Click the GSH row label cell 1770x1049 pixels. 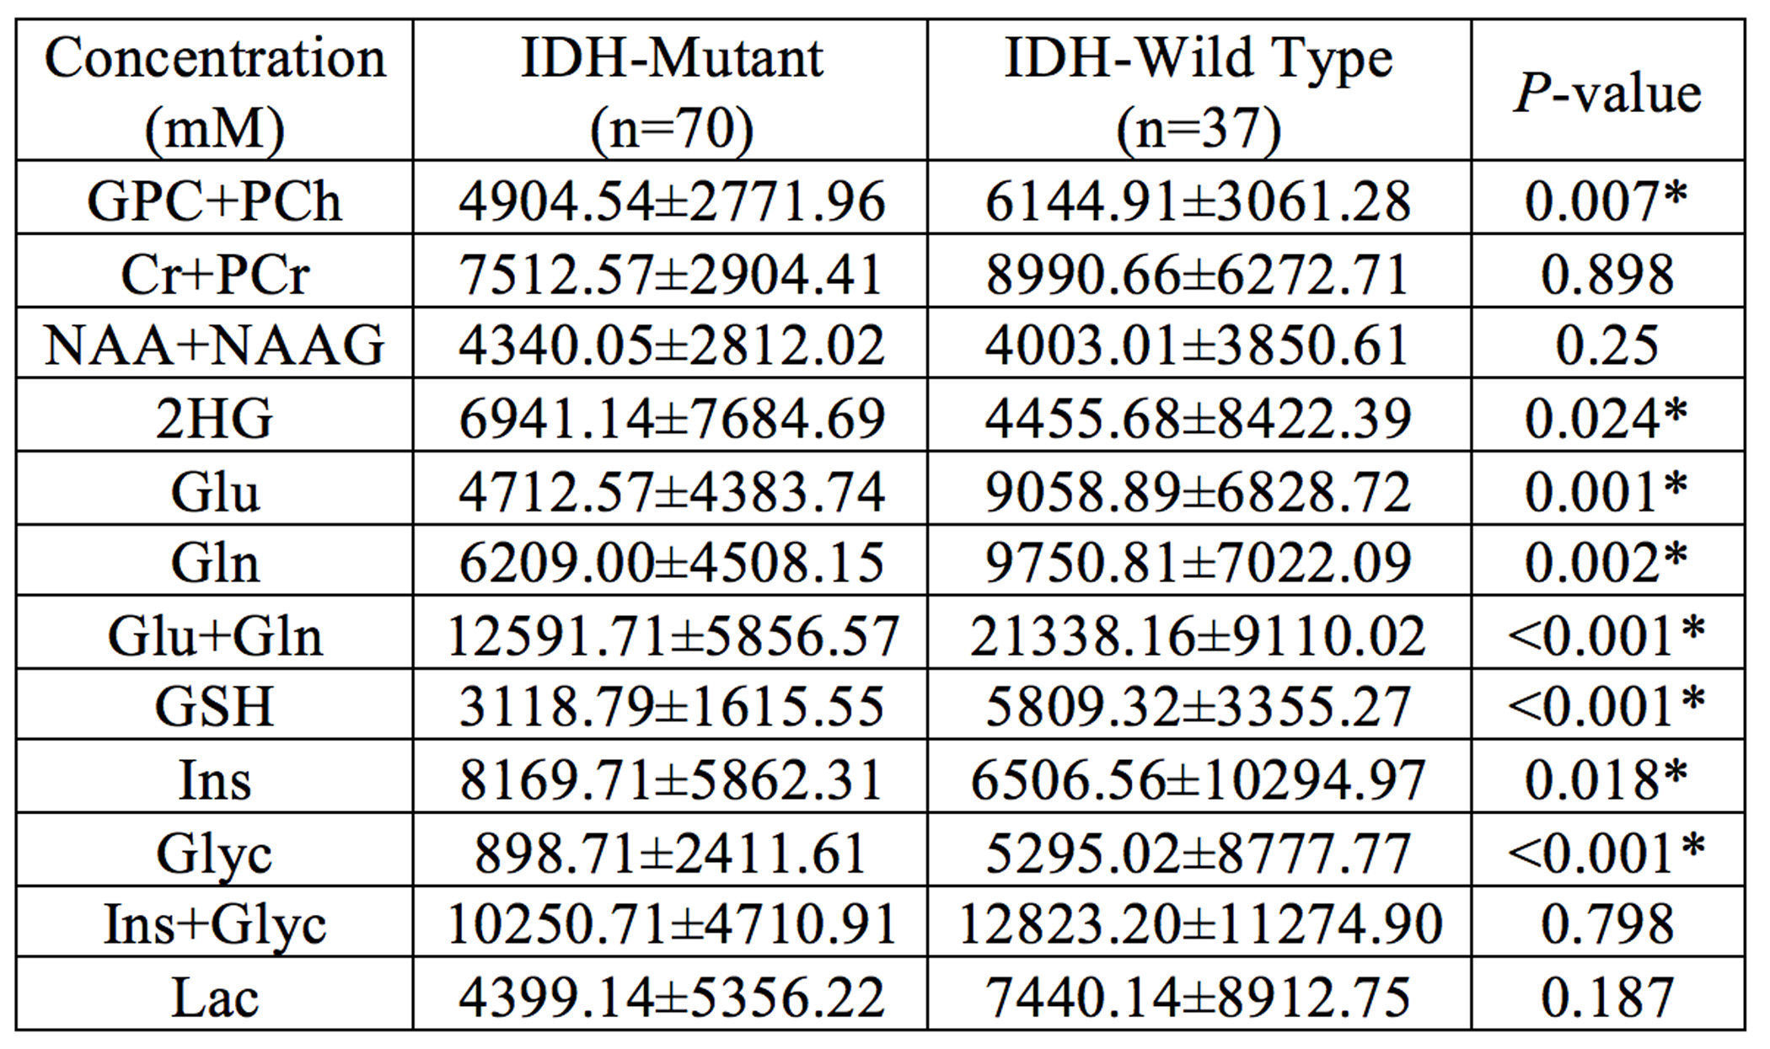point(214,706)
